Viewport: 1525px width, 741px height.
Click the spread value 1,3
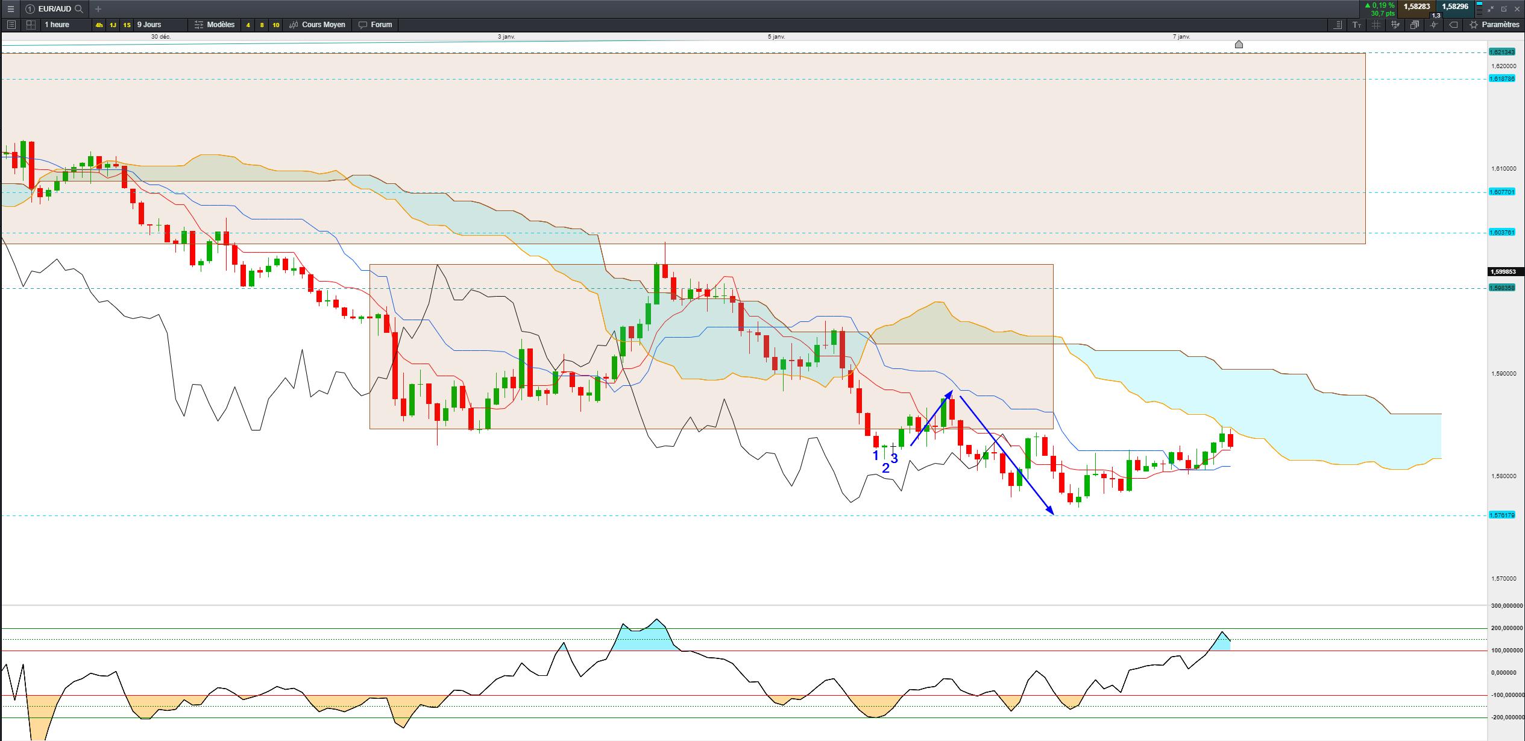click(1436, 15)
